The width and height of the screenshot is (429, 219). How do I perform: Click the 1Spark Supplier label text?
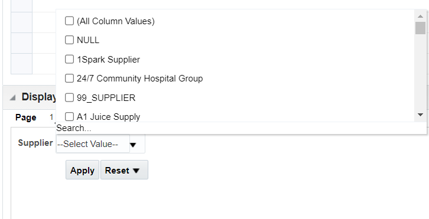[x=108, y=60]
